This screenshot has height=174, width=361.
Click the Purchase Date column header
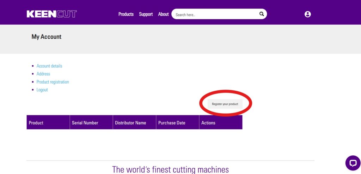(172, 123)
